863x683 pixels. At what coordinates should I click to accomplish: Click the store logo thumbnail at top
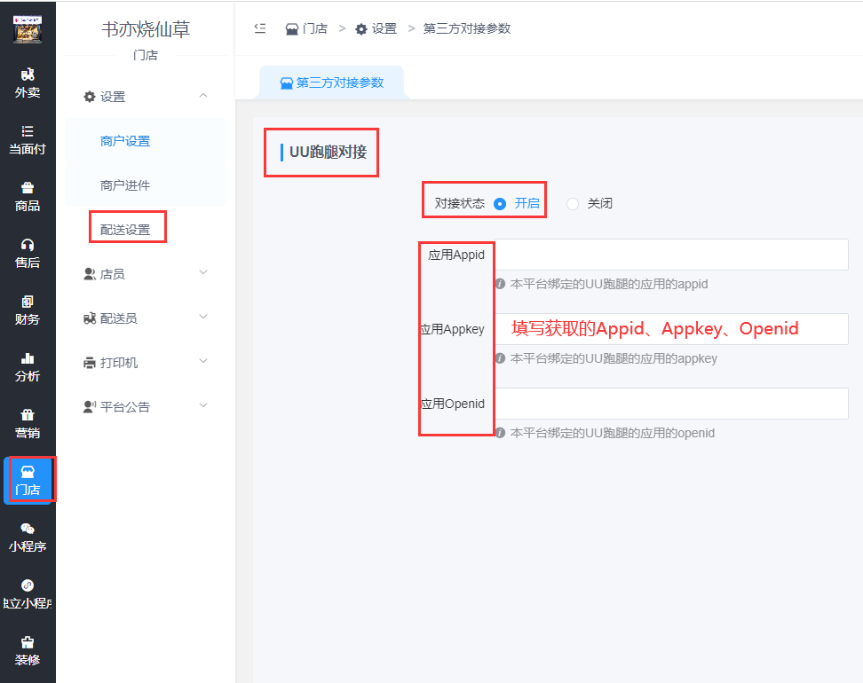coord(28,28)
